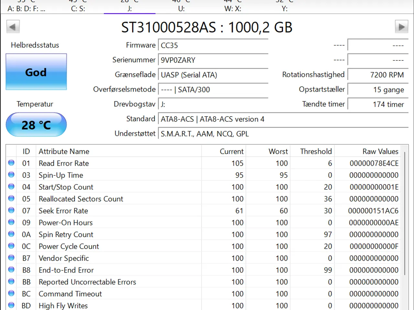Viewport: 414px width, 310px height.
Task: Click the Helbredsstatus label
Action: click(35, 45)
